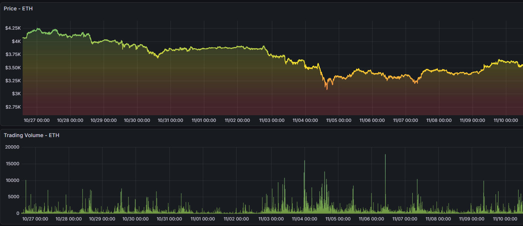523x226 pixels.
Task: Click the 20000 volume axis label
Action: click(x=12, y=147)
